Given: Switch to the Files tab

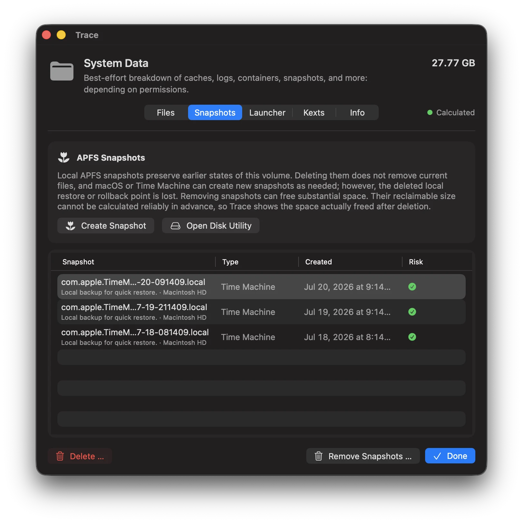Looking at the screenshot, I should (x=166, y=112).
